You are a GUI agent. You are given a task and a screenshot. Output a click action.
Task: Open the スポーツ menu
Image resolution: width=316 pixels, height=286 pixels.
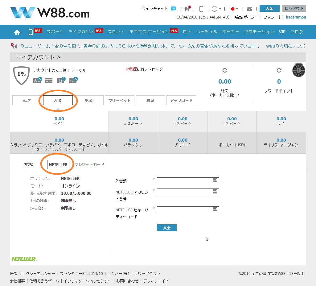point(55,32)
